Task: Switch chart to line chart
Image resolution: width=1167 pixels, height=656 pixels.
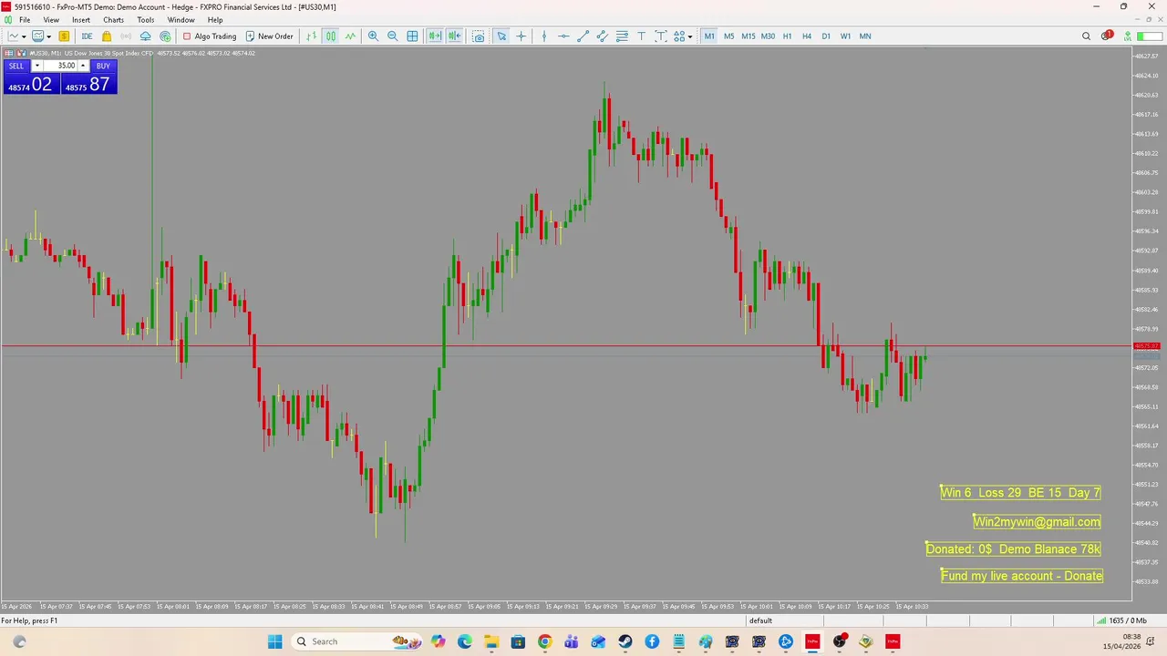Action: [x=350, y=36]
